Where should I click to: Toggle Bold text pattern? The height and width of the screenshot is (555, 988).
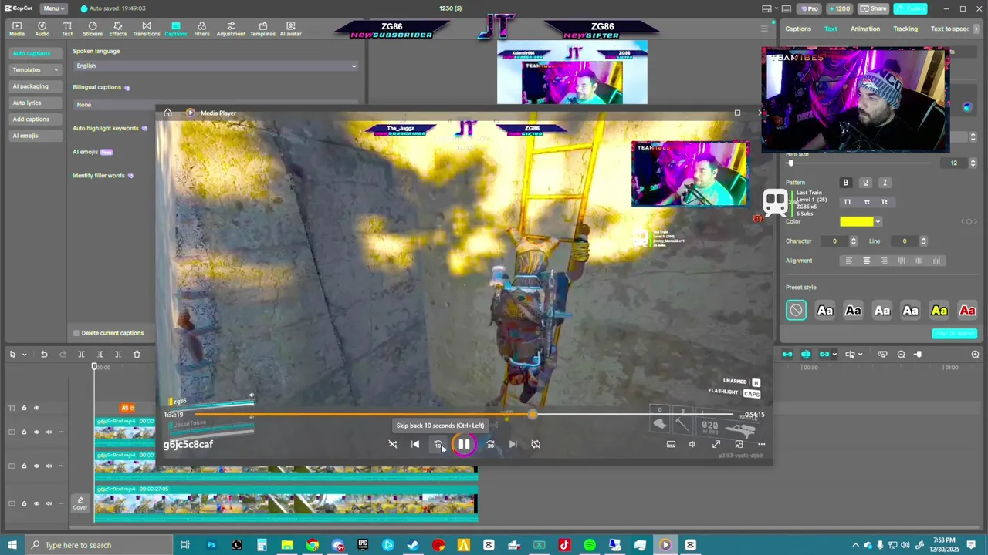coord(846,183)
